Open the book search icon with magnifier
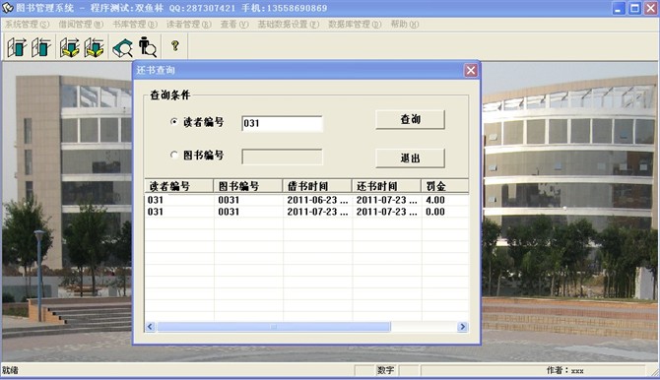The height and width of the screenshot is (380, 660). coord(122,46)
